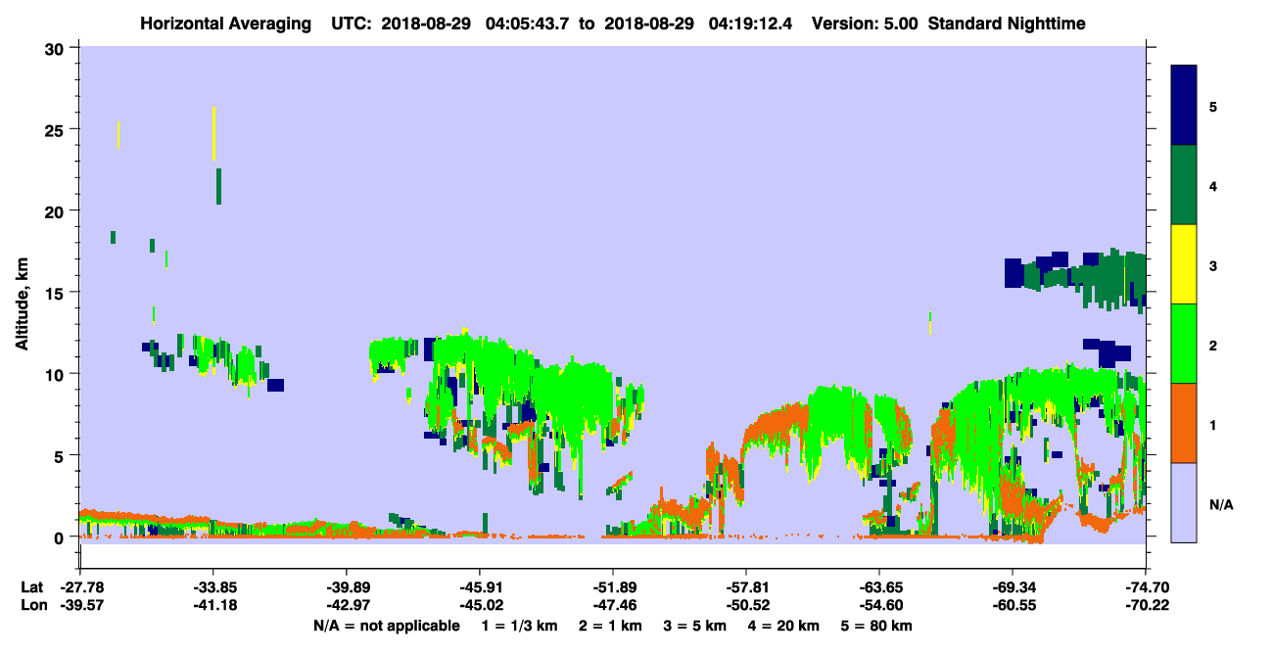Click the y-axis tick label 10
This screenshot has height=653, width=1273.
(x=57, y=374)
